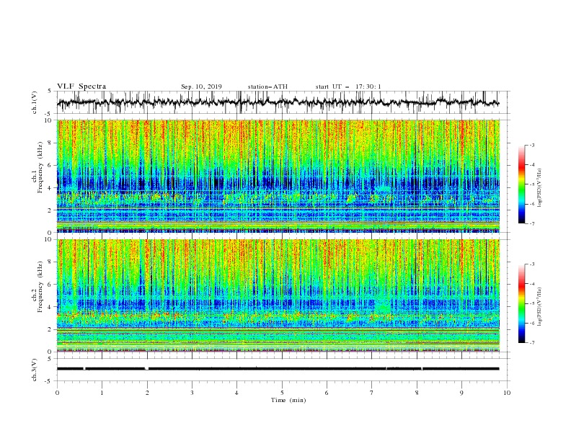The height and width of the screenshot is (441, 571).
Task: Click time axis tick label "5"
Action: [282, 393]
